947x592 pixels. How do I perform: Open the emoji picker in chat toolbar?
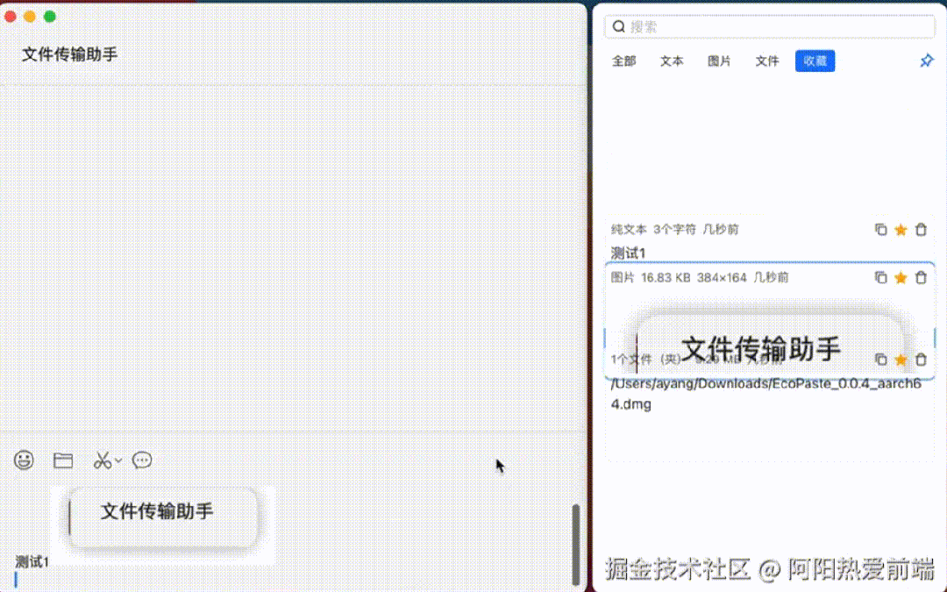tap(24, 460)
